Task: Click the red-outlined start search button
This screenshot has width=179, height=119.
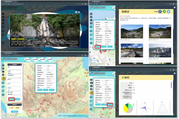Action: 12,99
